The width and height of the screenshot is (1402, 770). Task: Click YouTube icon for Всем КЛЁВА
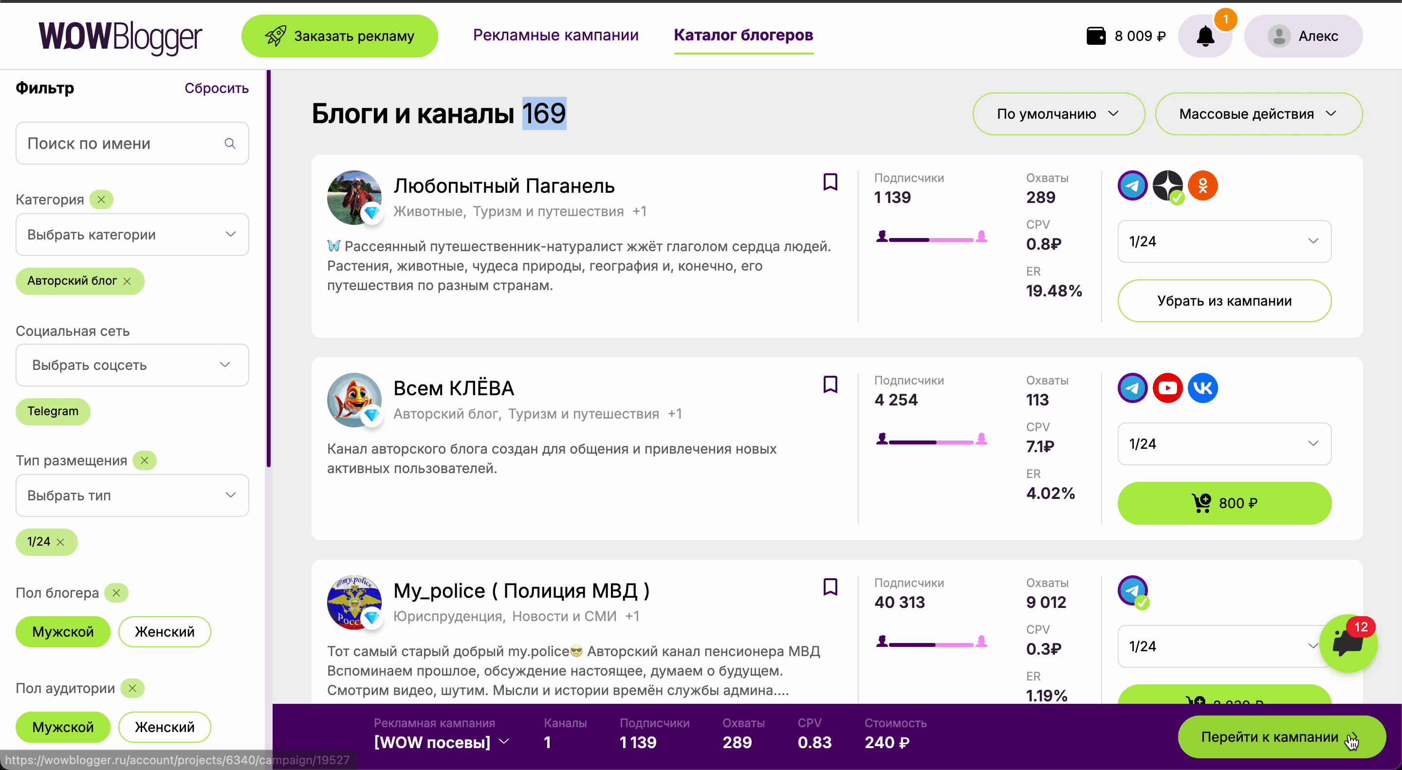point(1167,388)
